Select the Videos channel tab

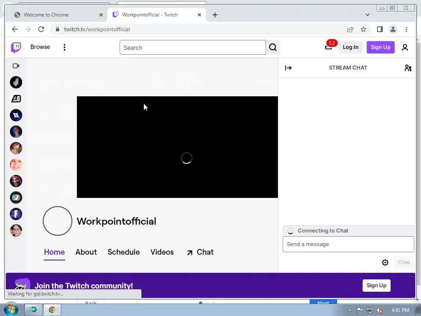pyautogui.click(x=162, y=252)
